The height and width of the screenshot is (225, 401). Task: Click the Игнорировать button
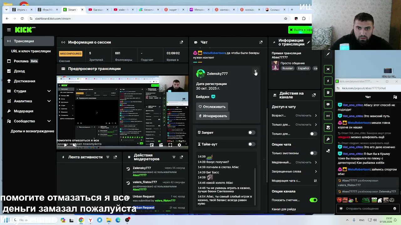click(x=213, y=116)
